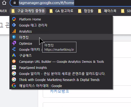Click the Google Data Studio icon

(x=14, y=49)
